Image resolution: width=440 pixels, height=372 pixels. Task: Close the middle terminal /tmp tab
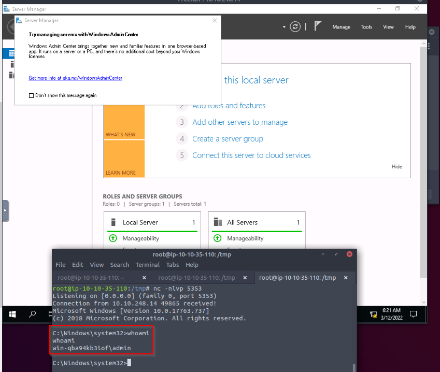pos(245,278)
